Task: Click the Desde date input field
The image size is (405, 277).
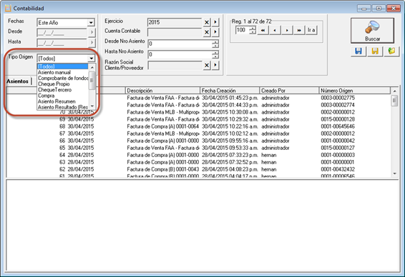Action: point(62,33)
